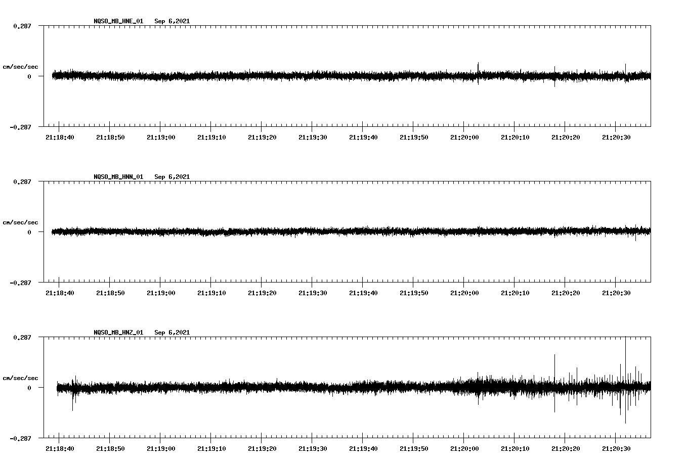Click the 21:19:20 time label under HNZ plot

coord(262,448)
